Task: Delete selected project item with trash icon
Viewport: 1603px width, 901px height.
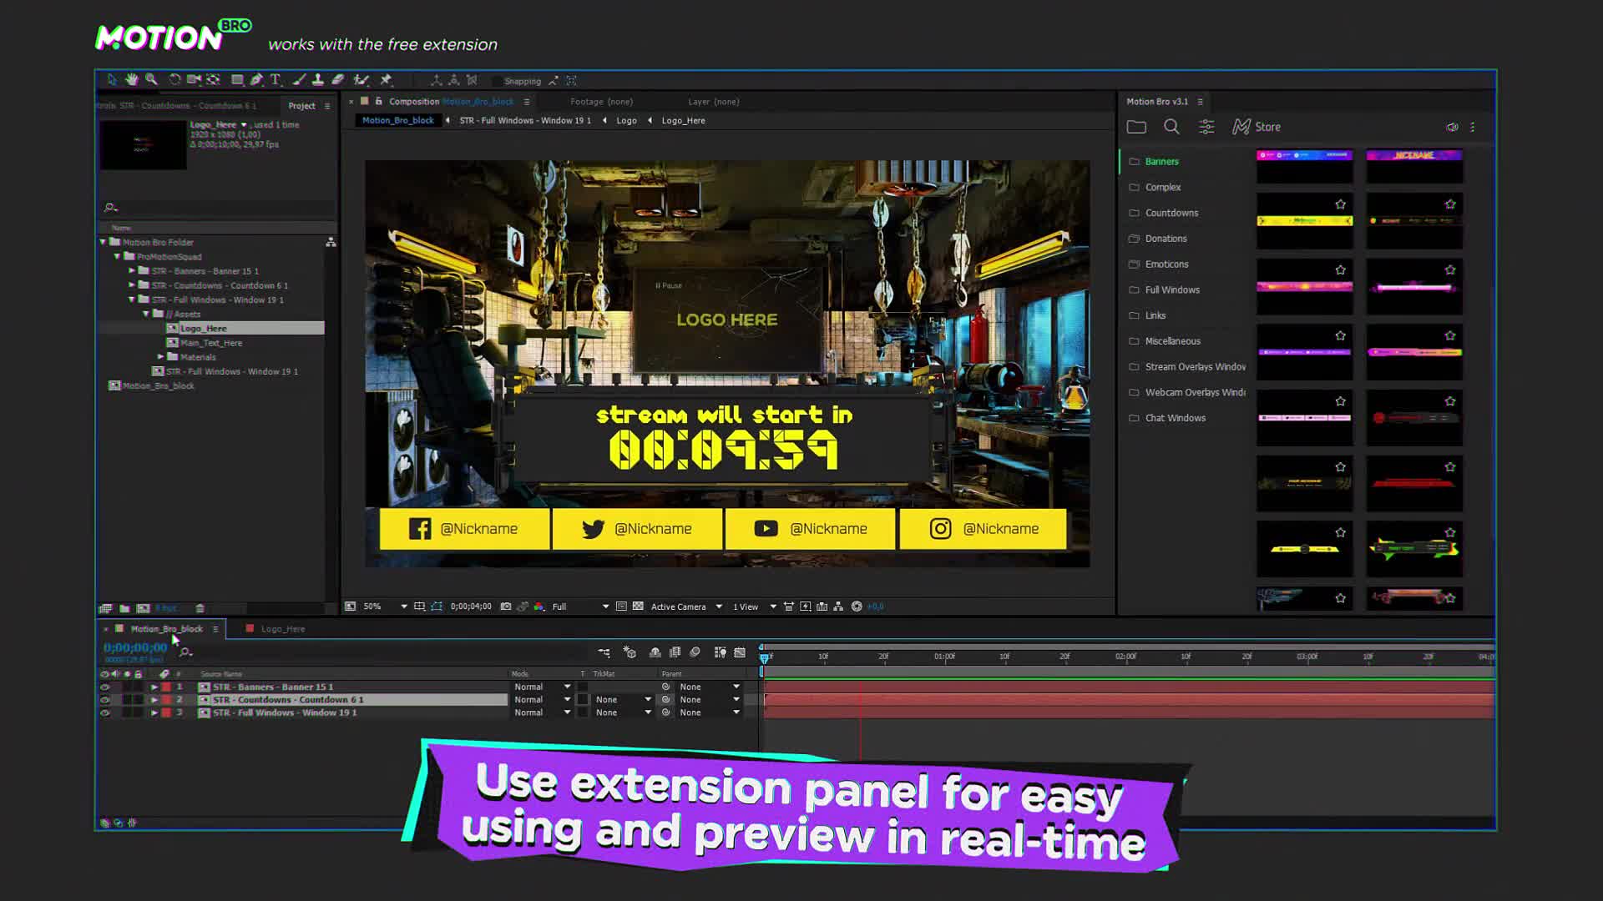Action: coord(200,608)
